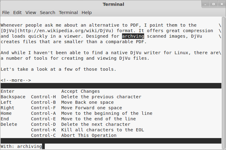This screenshot has width=226, height=150.
Task: Open the View menu
Action: (x=31, y=13)
